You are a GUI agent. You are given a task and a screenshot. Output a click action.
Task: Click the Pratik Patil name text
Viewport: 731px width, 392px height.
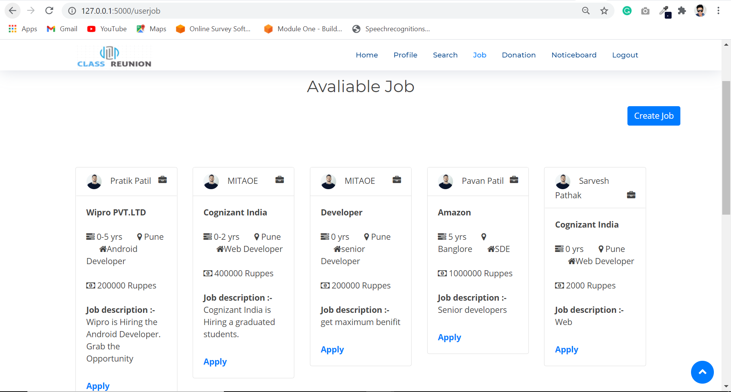pos(131,181)
